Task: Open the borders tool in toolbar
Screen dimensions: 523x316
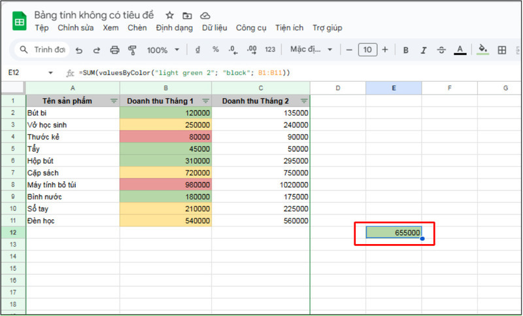Action: pyautogui.click(x=502, y=50)
